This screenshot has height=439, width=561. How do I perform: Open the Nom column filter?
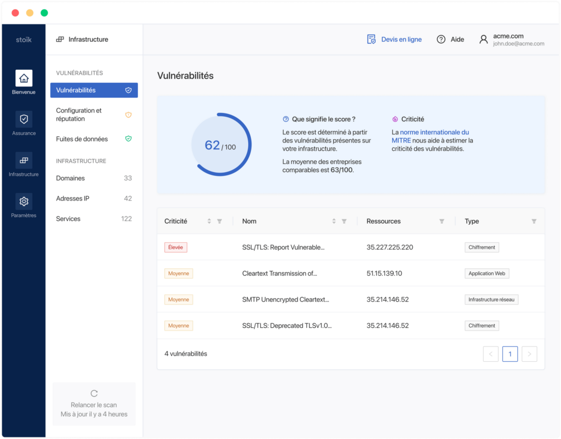(x=344, y=221)
